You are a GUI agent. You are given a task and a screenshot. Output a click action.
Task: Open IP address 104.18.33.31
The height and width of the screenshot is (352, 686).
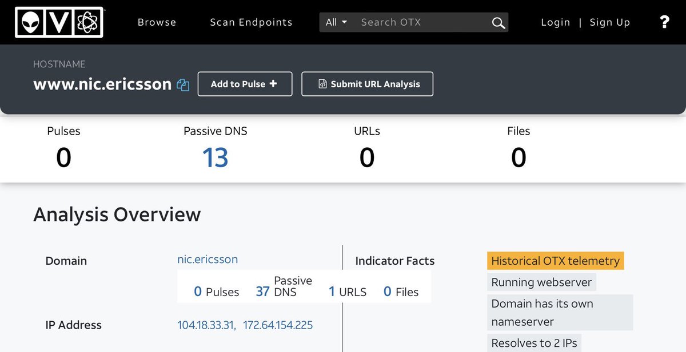205,325
